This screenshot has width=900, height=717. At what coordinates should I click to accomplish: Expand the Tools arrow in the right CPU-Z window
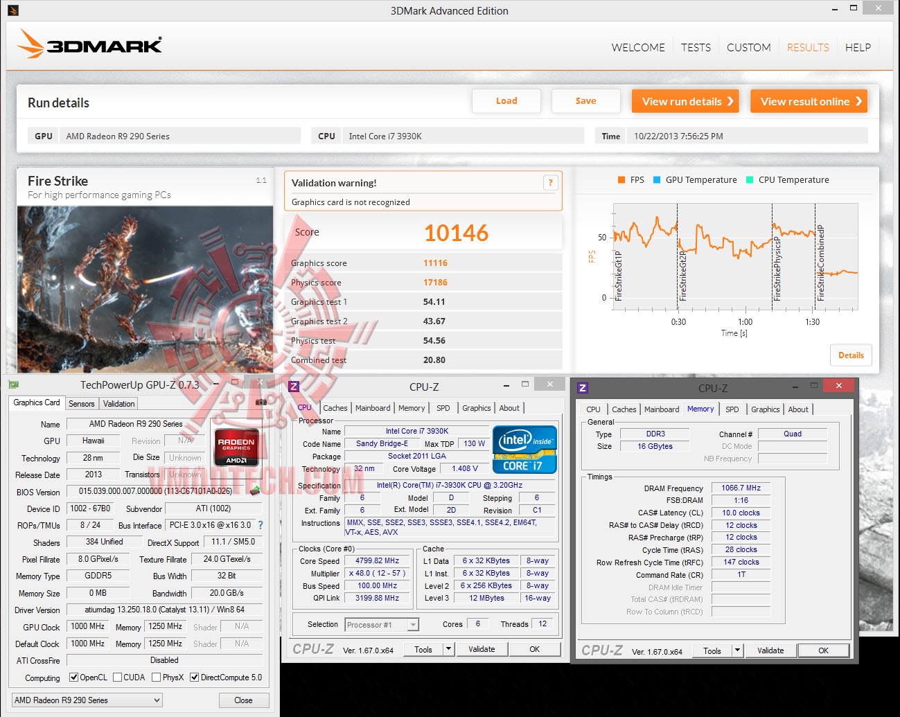pos(738,650)
